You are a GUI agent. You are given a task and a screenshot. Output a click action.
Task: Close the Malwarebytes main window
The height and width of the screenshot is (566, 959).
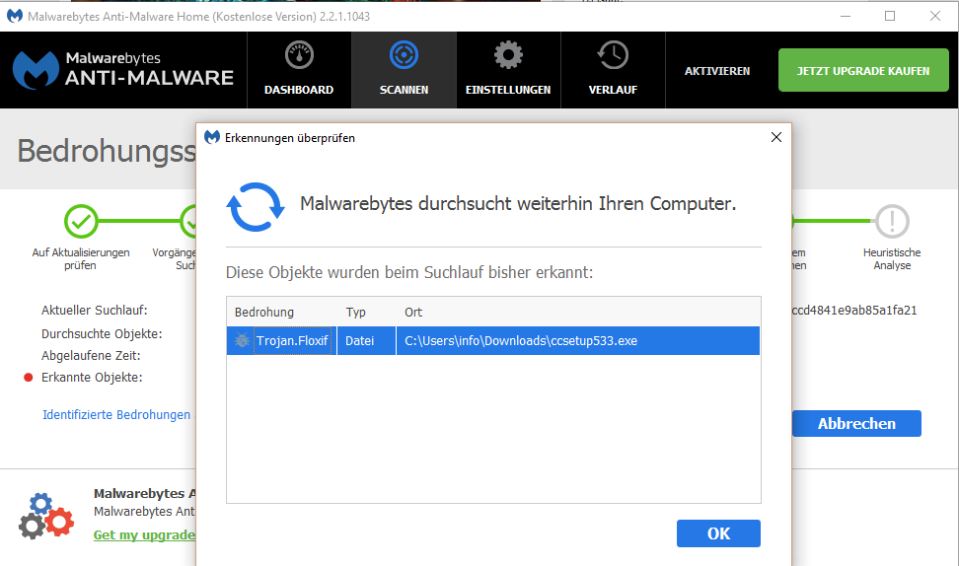click(935, 16)
